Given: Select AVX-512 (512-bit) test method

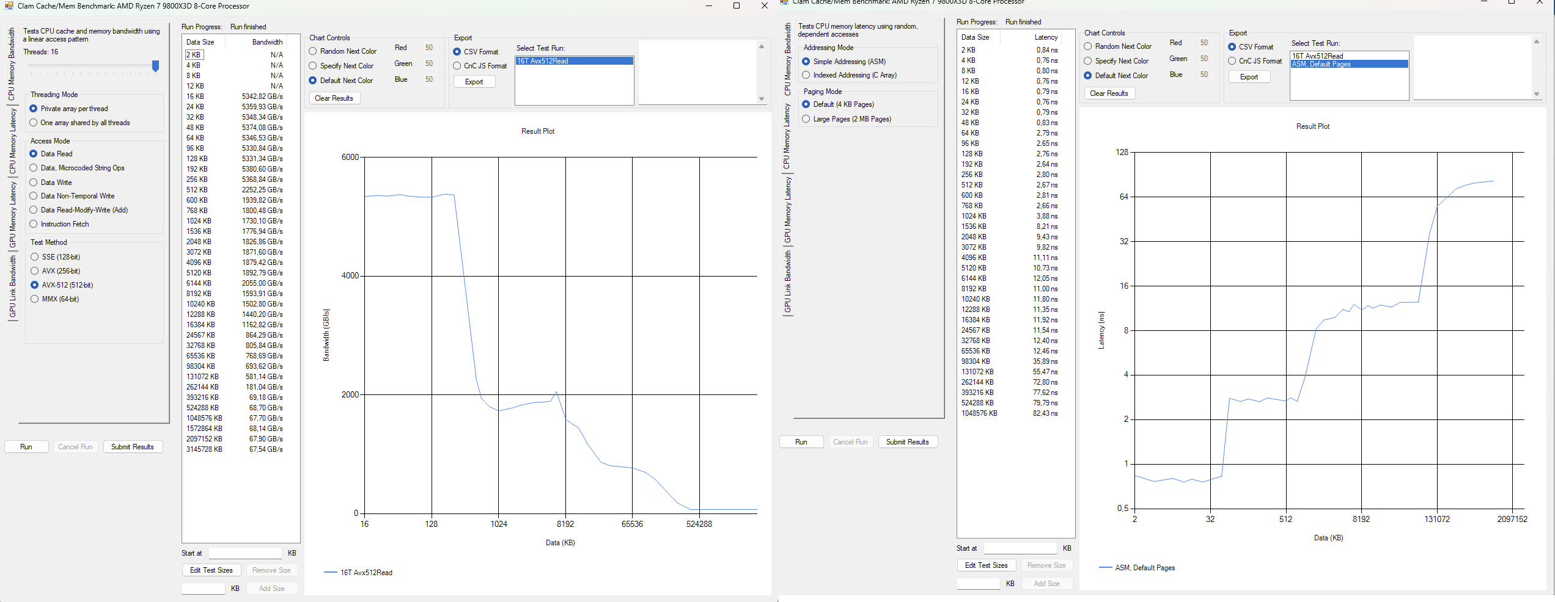Looking at the screenshot, I should tap(62, 285).
